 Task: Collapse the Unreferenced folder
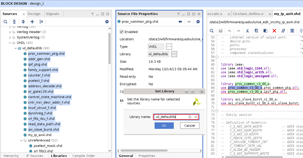pyautogui.click(x=21, y=140)
